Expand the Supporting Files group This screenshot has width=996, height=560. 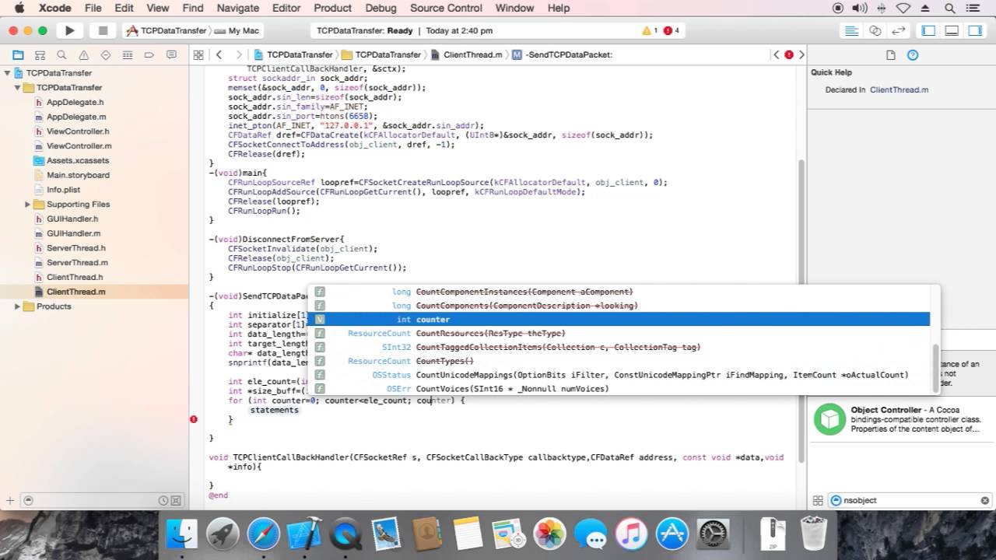[x=27, y=205]
